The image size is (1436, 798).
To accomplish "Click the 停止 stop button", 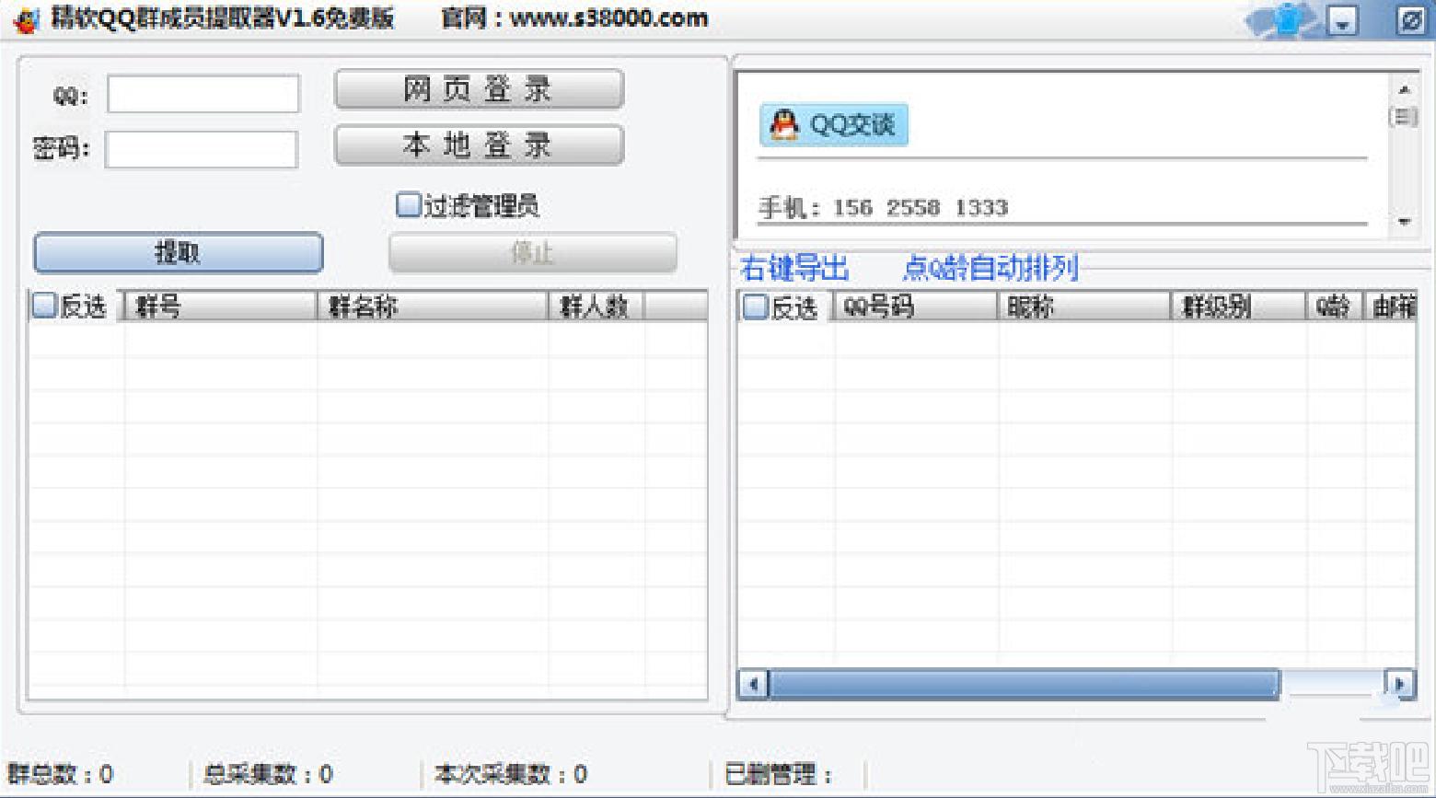I will (532, 252).
